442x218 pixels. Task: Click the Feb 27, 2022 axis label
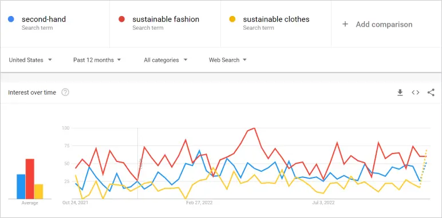[199, 203]
